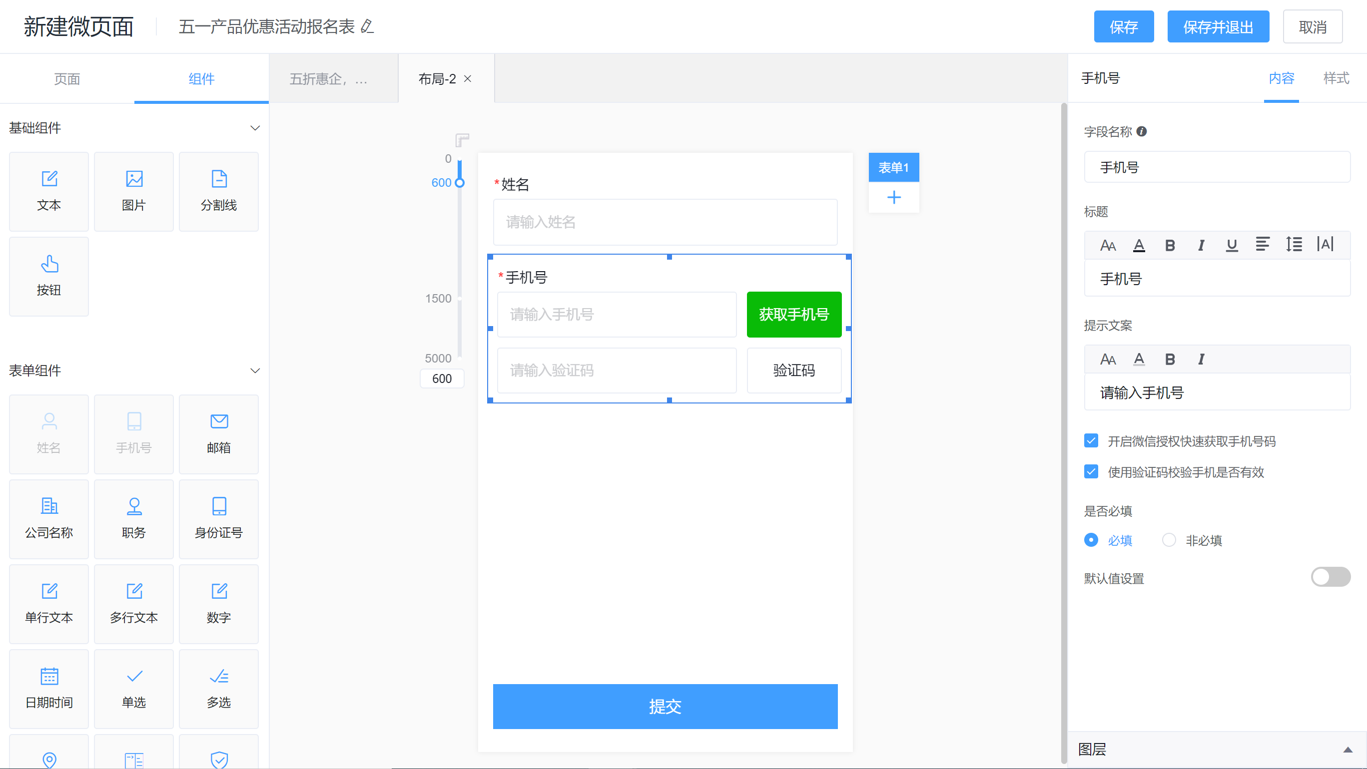
Task: Click the disabled 手机号 component tile
Action: pos(134,434)
